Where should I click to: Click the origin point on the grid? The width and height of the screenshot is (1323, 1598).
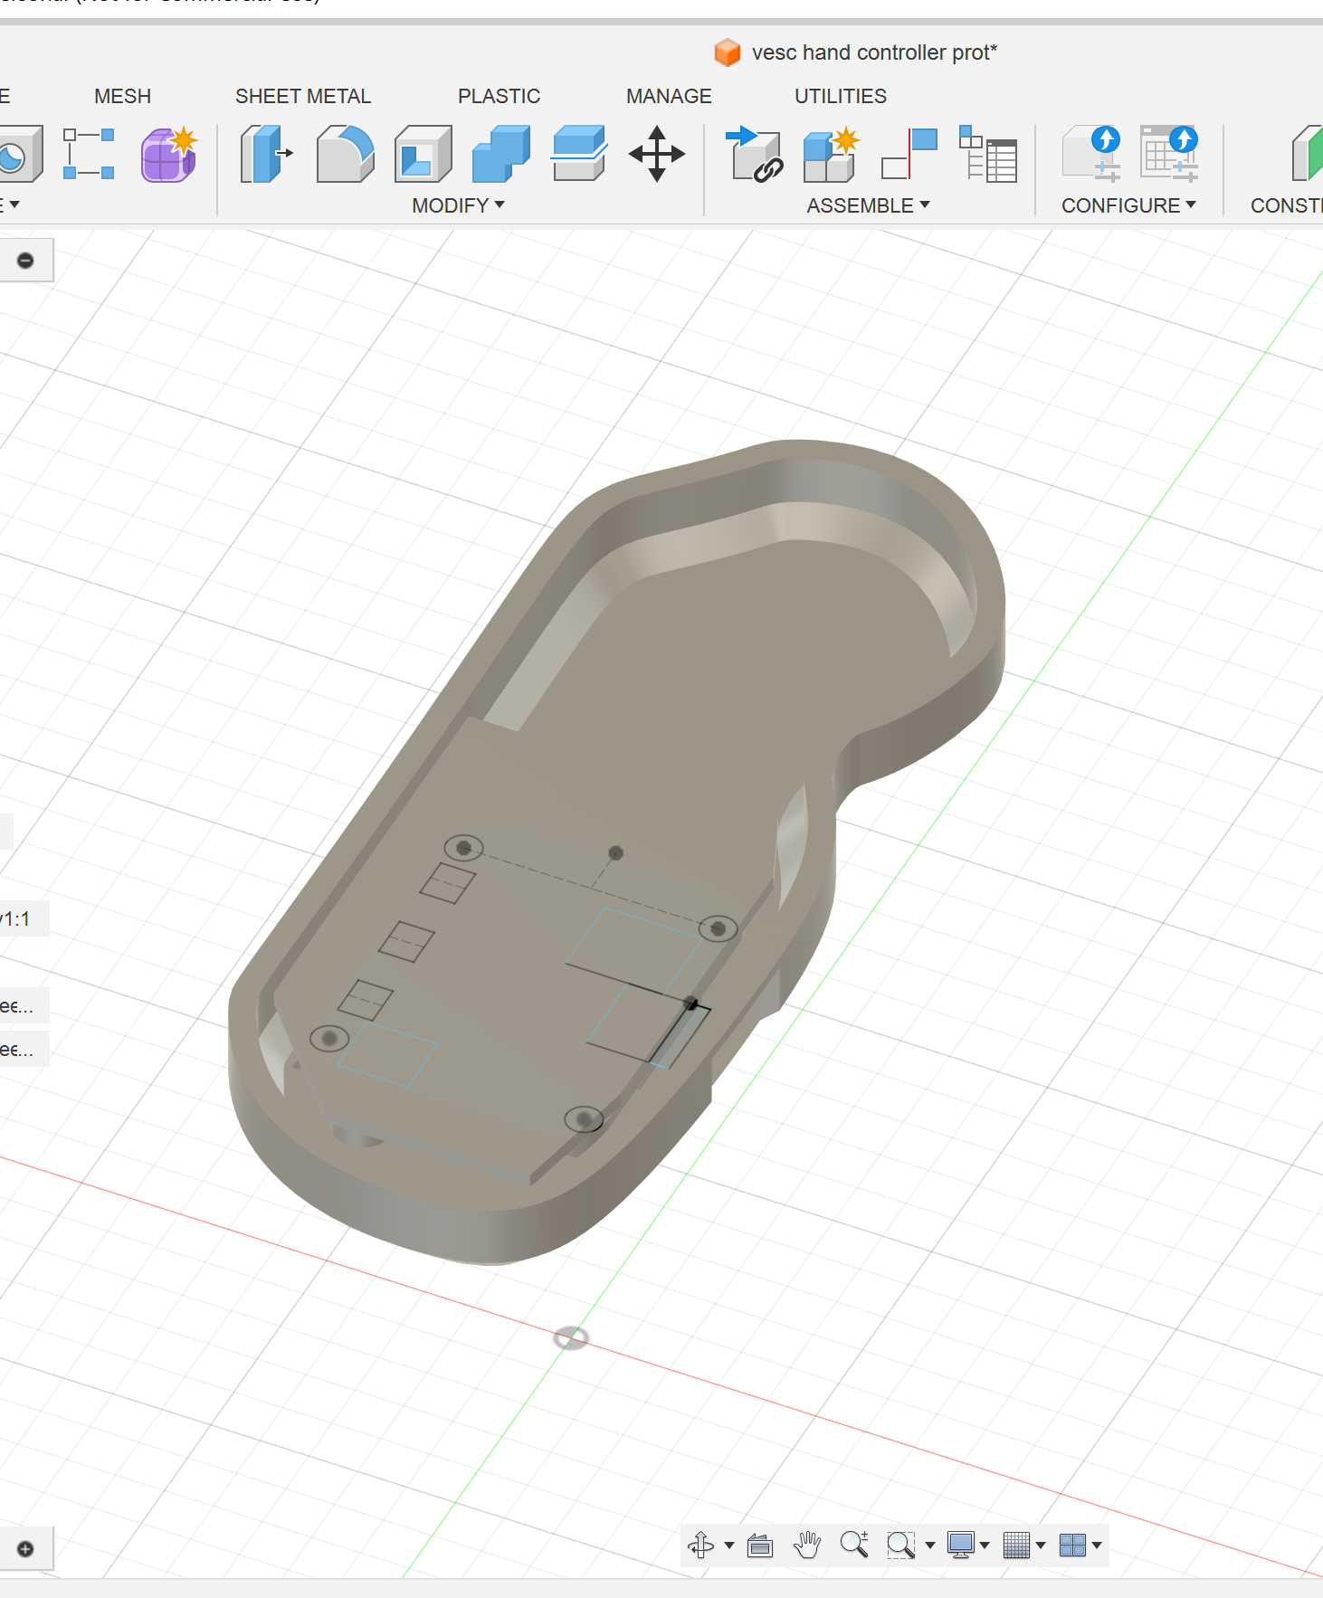(571, 1337)
